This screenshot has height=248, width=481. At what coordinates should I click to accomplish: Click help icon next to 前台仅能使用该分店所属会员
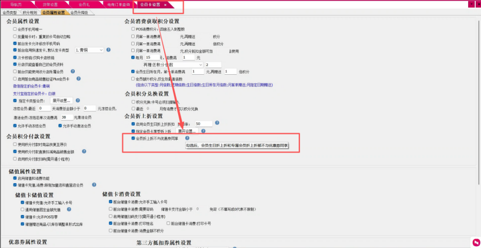[73, 71]
